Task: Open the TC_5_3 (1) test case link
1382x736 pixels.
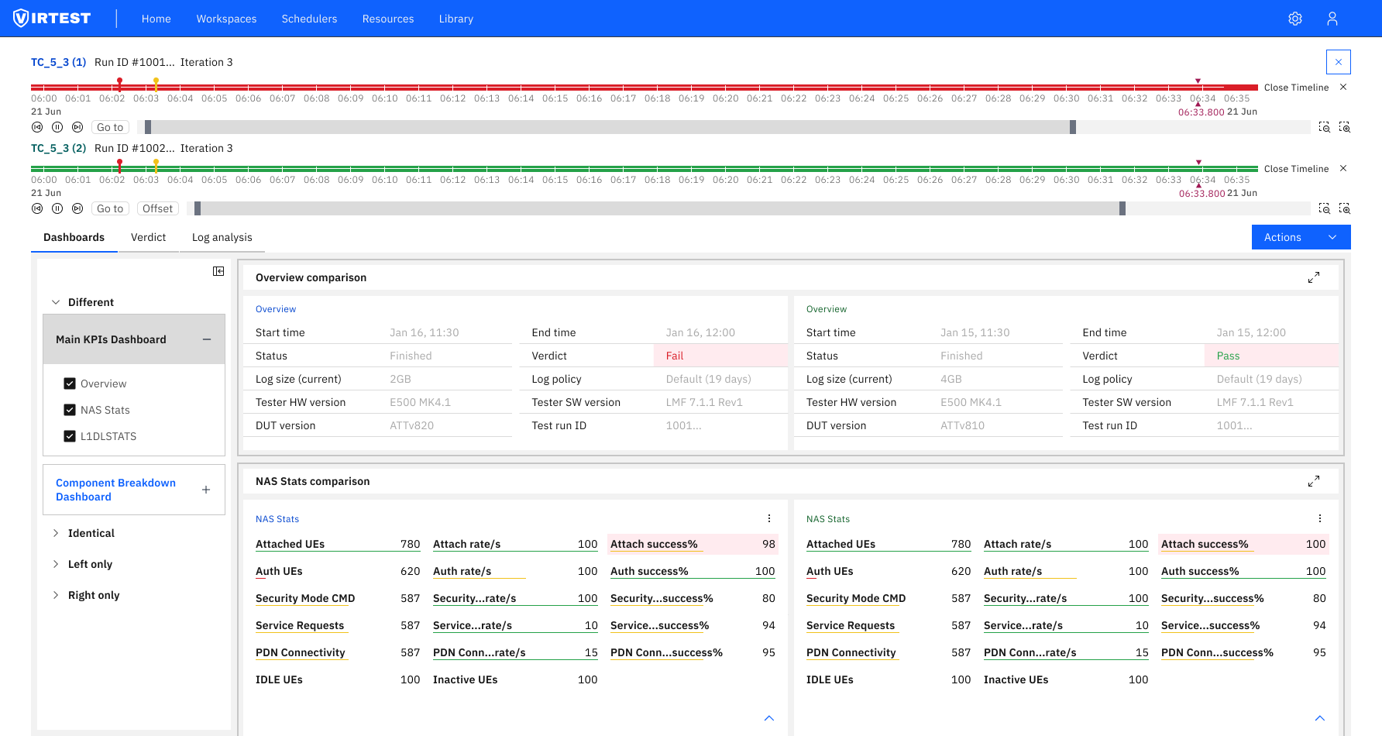Action: pyautogui.click(x=58, y=62)
